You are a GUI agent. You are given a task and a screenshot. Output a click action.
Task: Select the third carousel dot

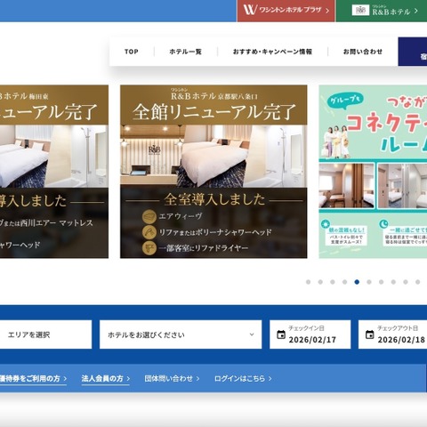333,282
